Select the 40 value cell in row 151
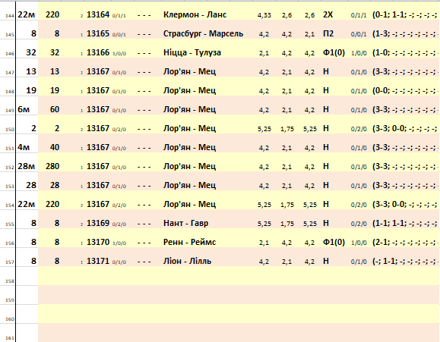Viewport: 440px width, 342px height. point(55,147)
